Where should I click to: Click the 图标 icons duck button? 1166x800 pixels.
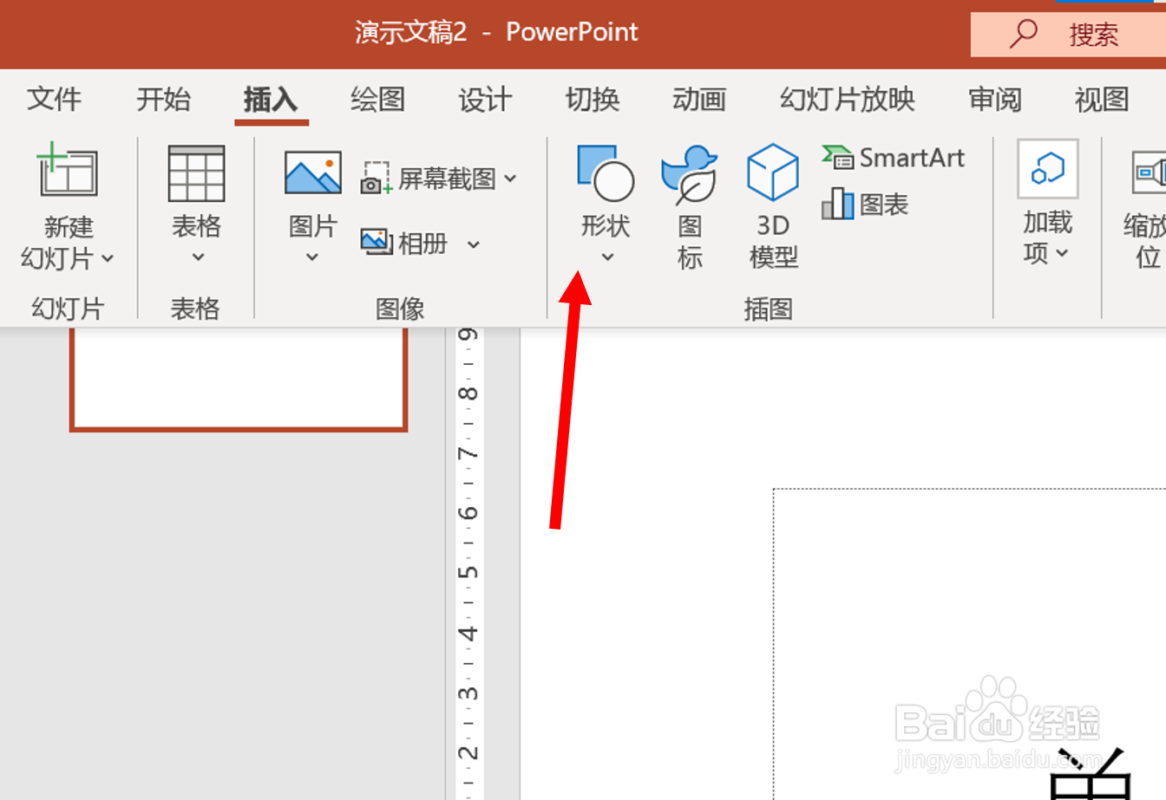click(x=690, y=173)
